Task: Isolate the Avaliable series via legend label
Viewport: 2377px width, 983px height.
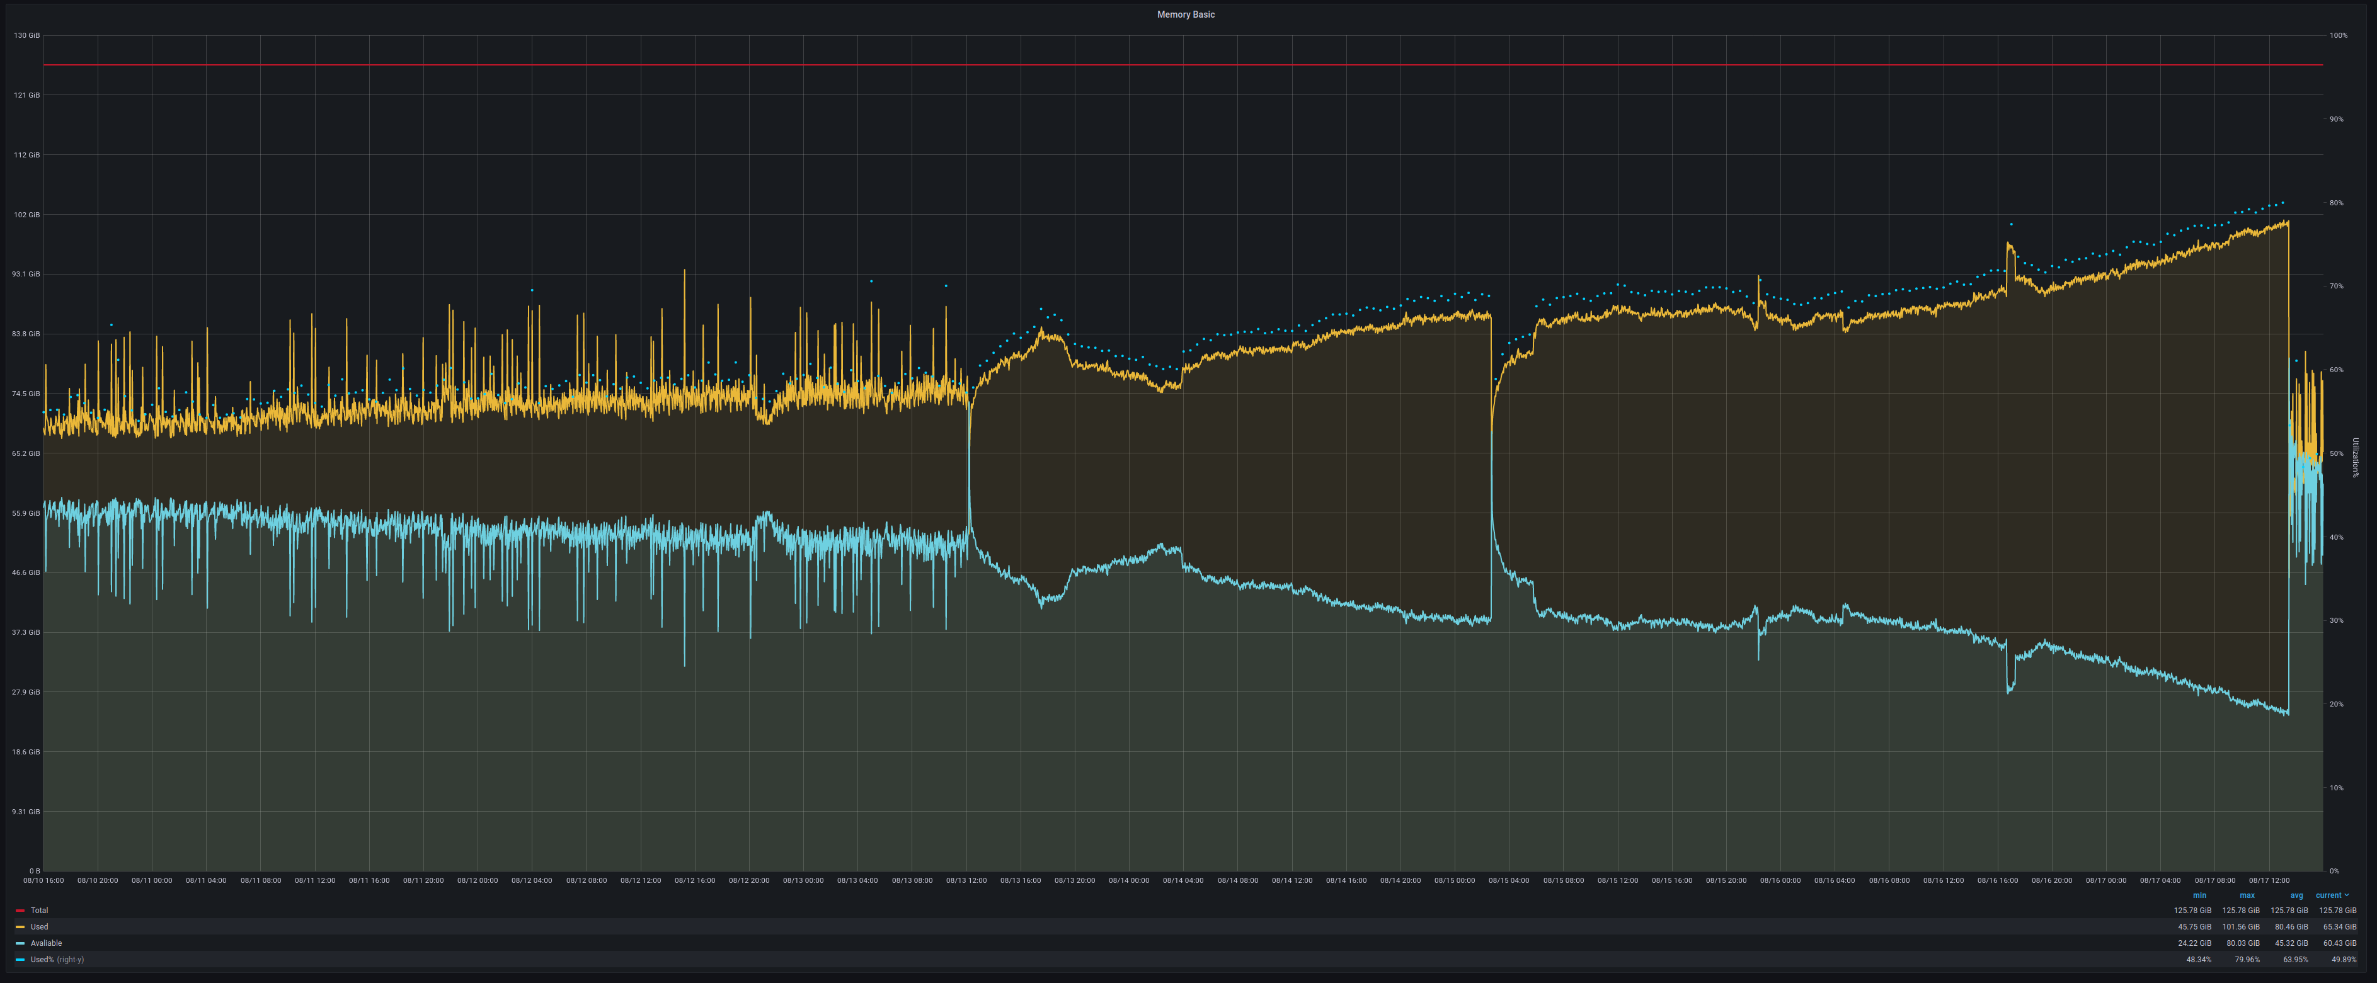Action: [46, 943]
